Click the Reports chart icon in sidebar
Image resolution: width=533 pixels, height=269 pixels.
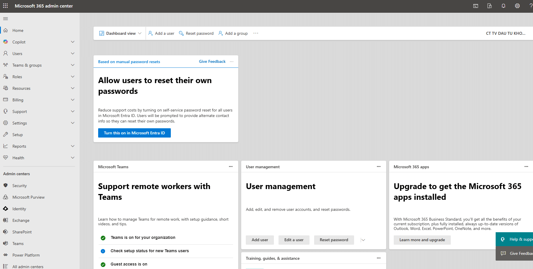[6, 146]
